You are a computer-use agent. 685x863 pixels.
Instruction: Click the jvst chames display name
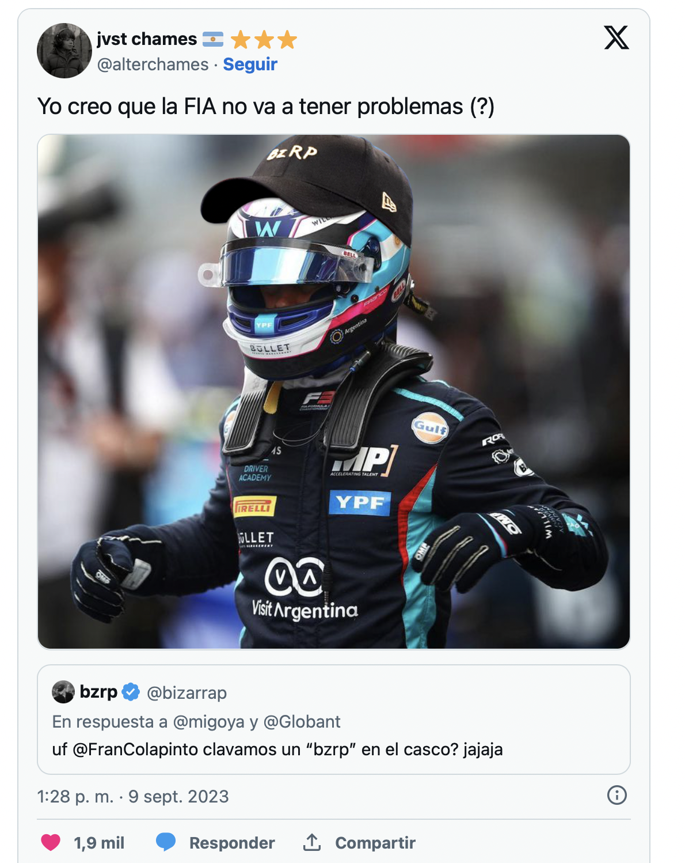(x=147, y=39)
